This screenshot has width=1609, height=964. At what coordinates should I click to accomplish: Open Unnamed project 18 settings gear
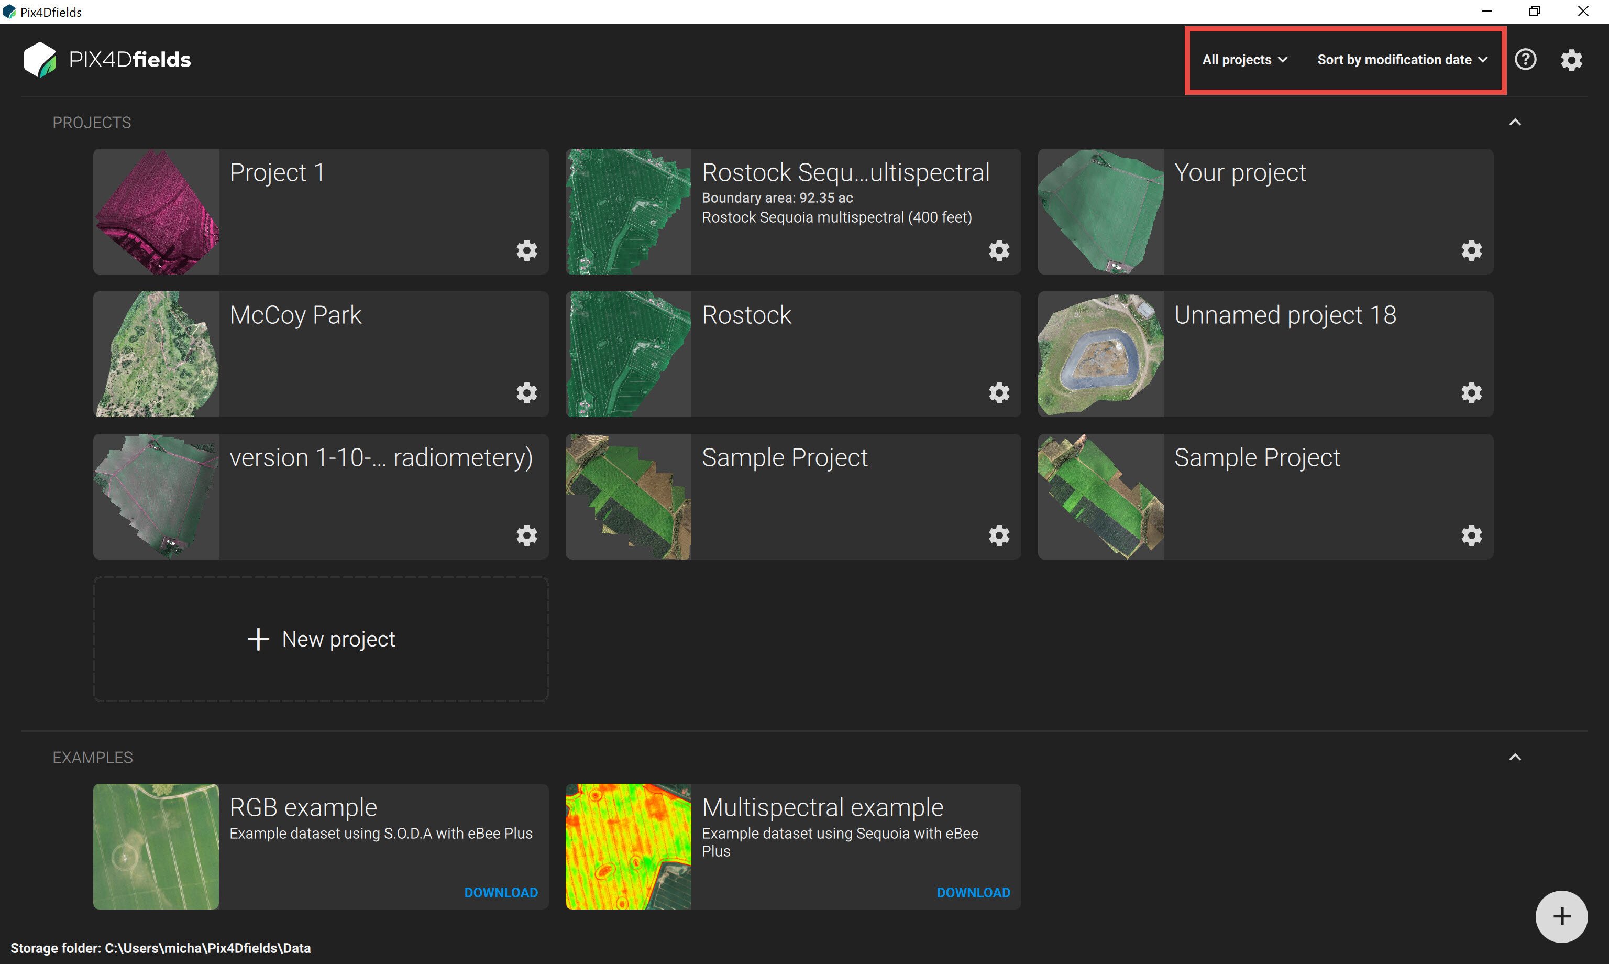1471,393
